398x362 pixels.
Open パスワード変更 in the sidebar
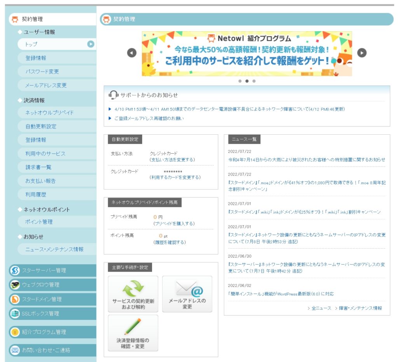[x=42, y=72]
